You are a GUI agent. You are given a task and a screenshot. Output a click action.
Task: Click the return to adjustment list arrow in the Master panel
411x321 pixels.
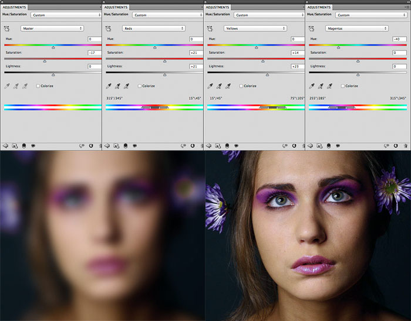5,145
